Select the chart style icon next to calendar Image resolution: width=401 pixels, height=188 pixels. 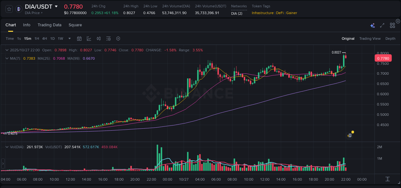pos(89,38)
